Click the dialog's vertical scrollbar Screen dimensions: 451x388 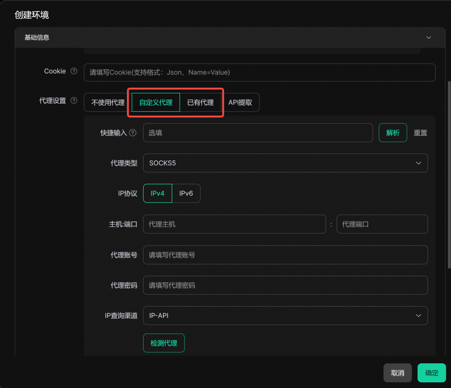448,176
